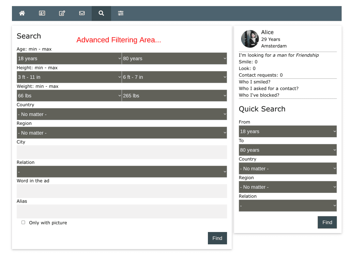Open the settings sliders icon

coord(121,13)
